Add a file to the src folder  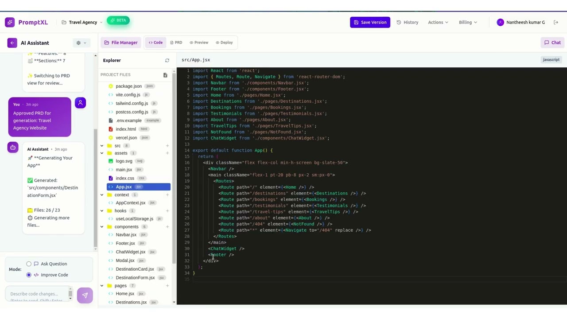click(167, 146)
